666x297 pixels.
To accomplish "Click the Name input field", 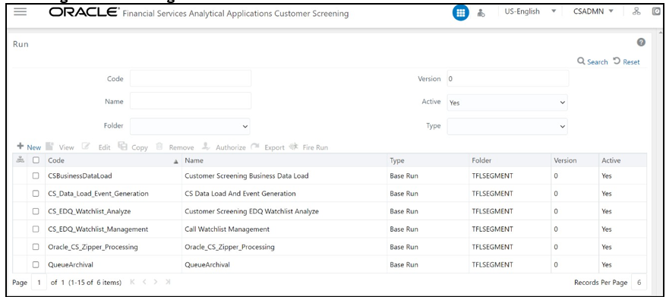I will click(191, 101).
